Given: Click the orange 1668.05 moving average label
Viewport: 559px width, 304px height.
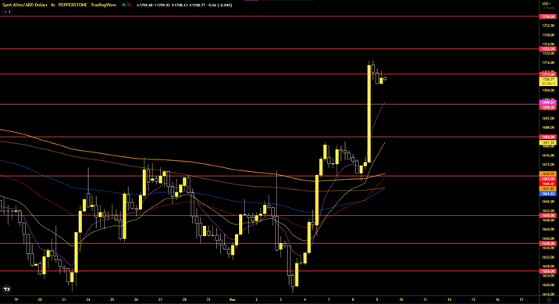Looking at the screenshot, I should tap(548, 173).
